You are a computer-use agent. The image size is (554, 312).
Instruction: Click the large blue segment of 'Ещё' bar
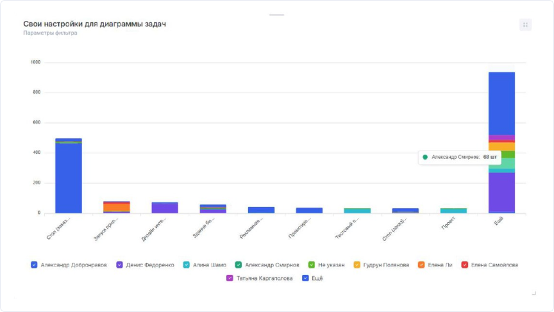501,103
